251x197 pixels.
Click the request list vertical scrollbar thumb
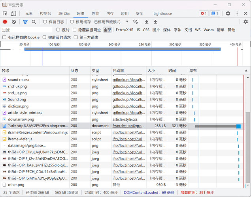click(x=248, y=147)
